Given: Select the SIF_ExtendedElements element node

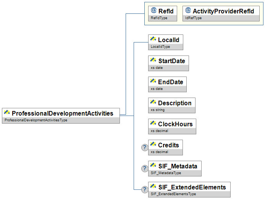Looking at the screenshot, I should pyautogui.click(x=192, y=187).
